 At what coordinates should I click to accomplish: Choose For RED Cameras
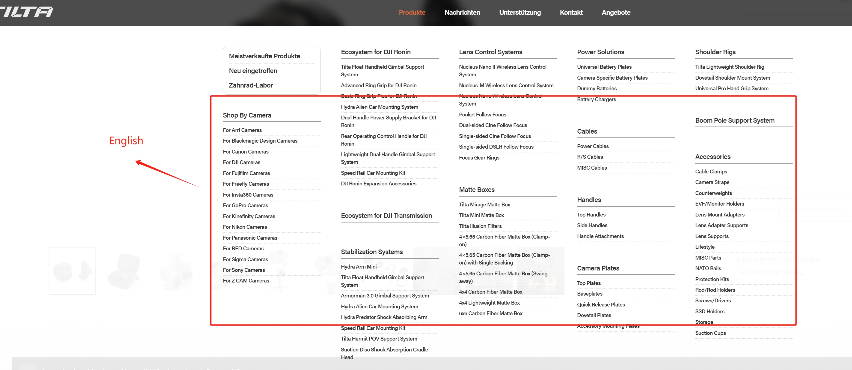pos(243,248)
